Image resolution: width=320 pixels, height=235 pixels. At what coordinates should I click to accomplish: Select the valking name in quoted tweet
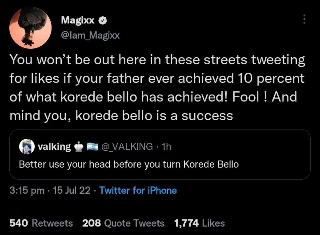[x=55, y=146]
